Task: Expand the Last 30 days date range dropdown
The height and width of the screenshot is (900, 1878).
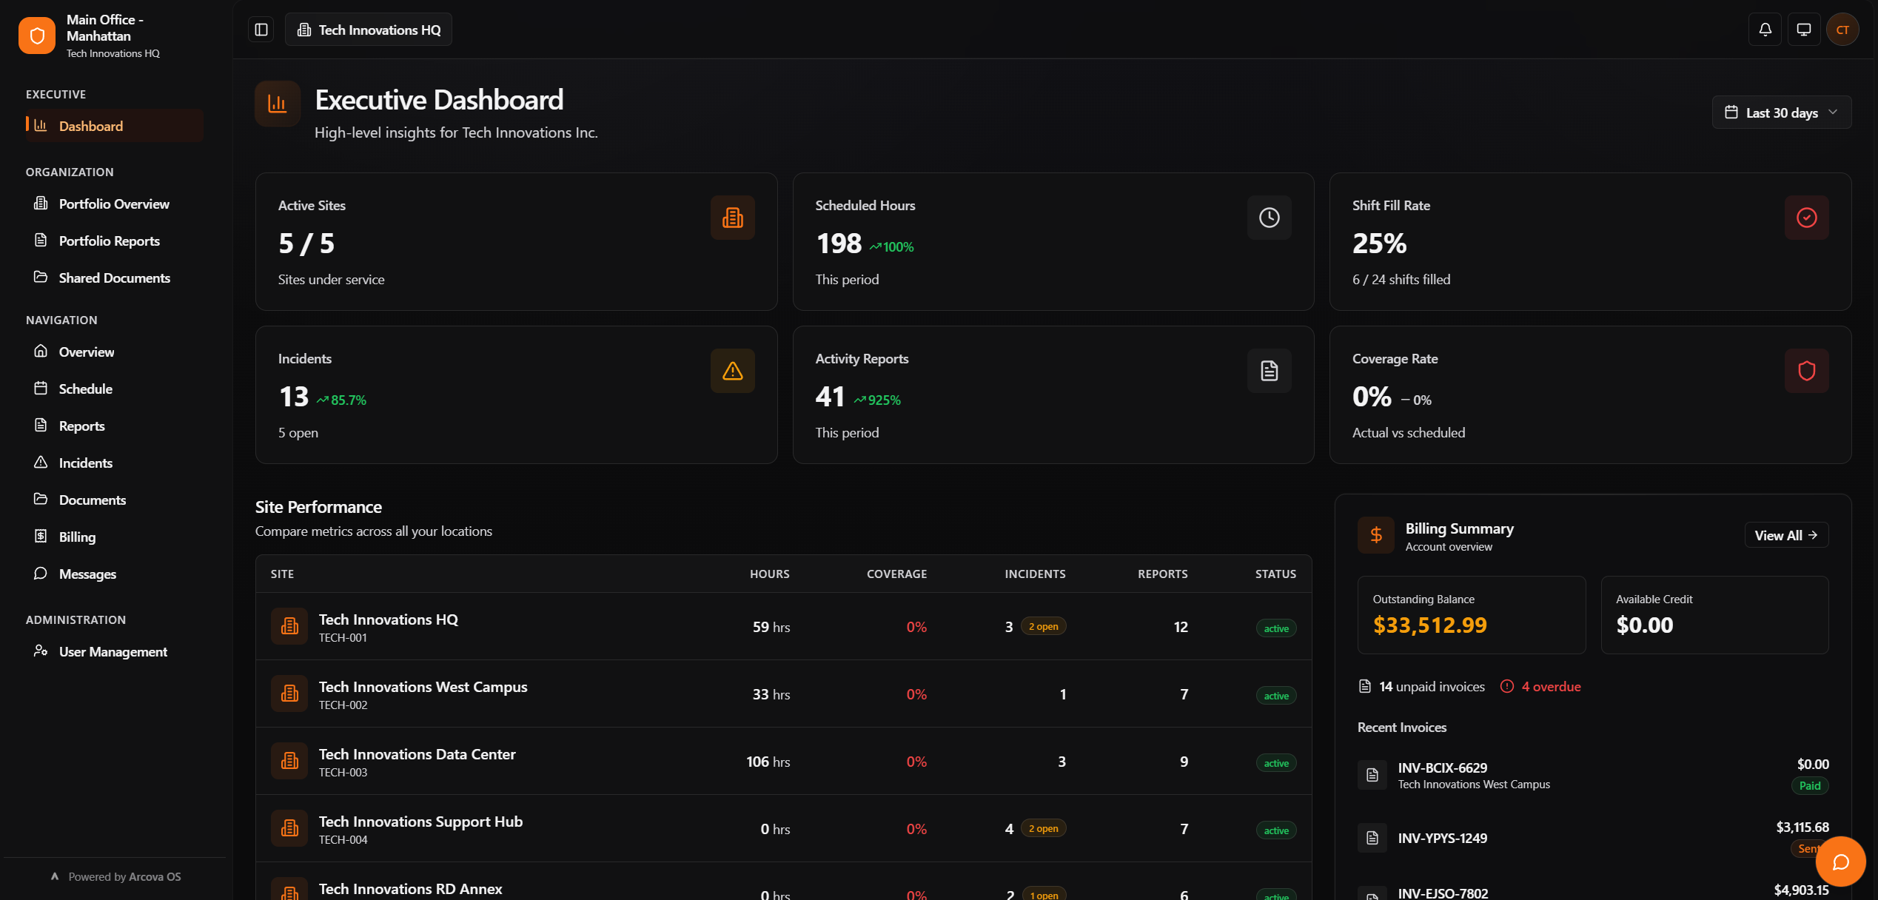Action: [1782, 113]
